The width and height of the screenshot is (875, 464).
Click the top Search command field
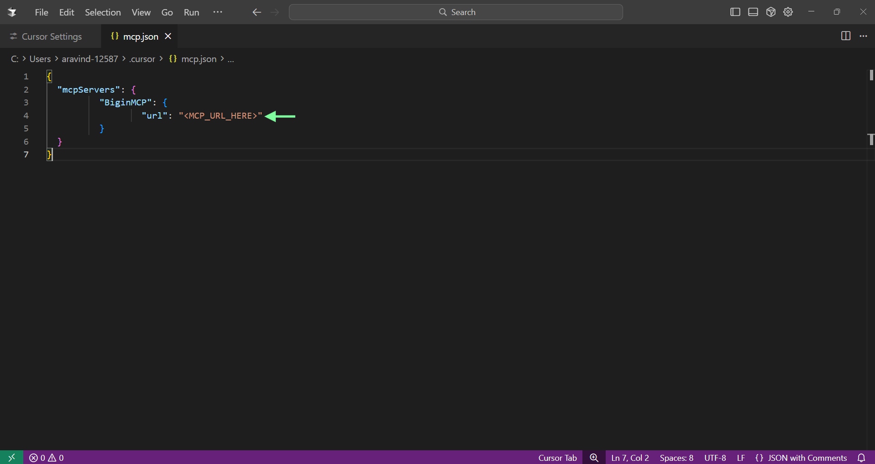click(456, 12)
